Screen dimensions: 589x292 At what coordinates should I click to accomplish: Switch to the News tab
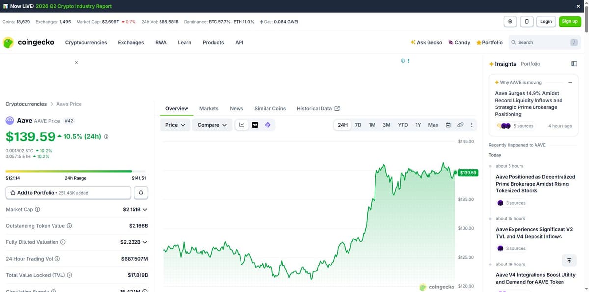237,108
